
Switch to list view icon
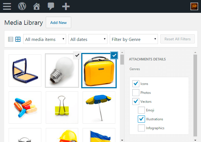click(x=11, y=39)
